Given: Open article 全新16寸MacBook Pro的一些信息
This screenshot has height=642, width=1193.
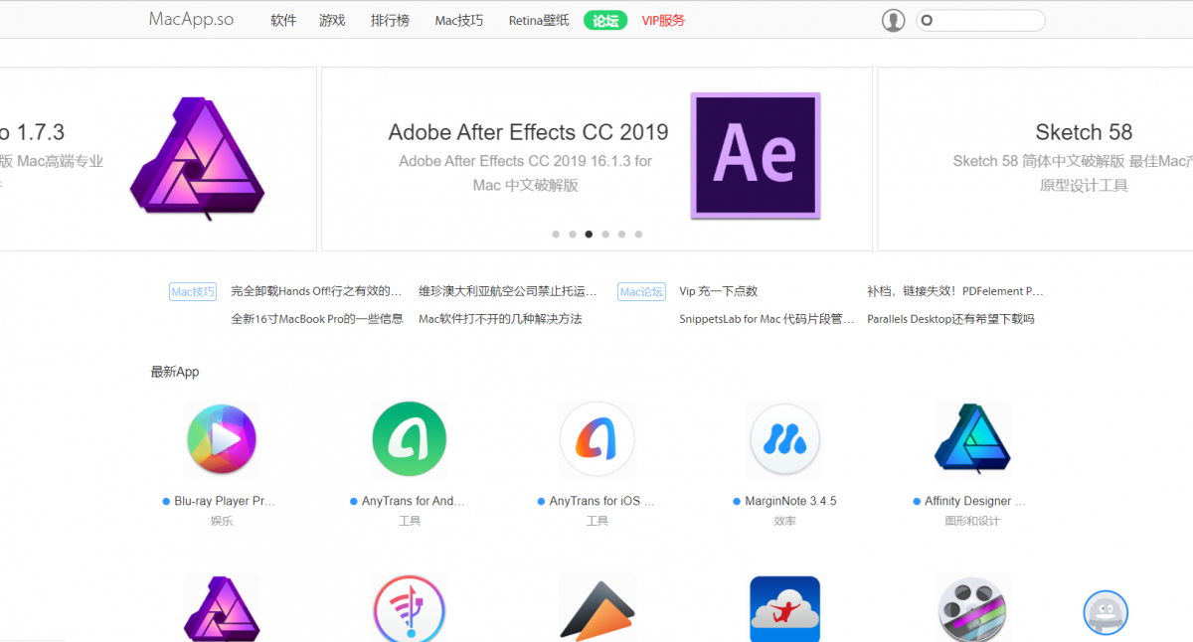Looking at the screenshot, I should tap(317, 319).
